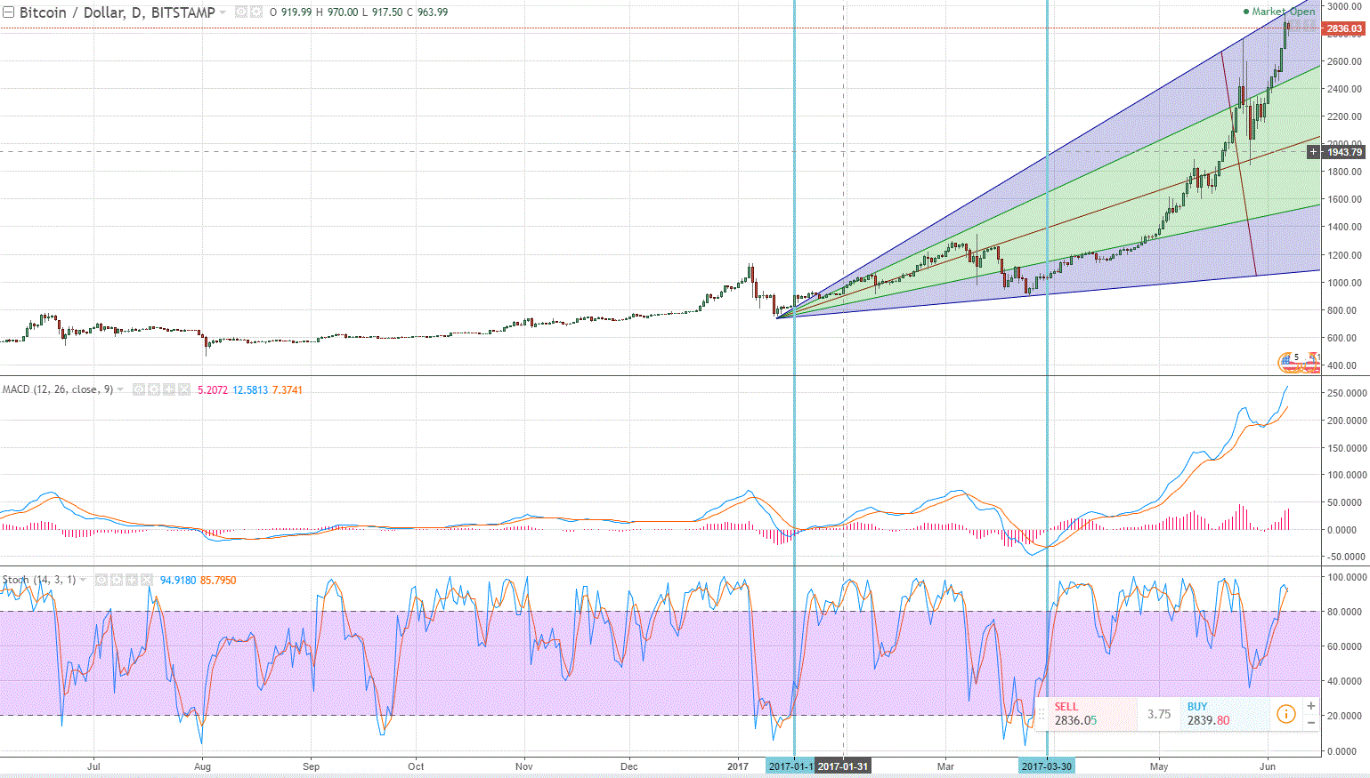Click the Mar label on the time axis
The height and width of the screenshot is (778, 1370).
click(945, 766)
